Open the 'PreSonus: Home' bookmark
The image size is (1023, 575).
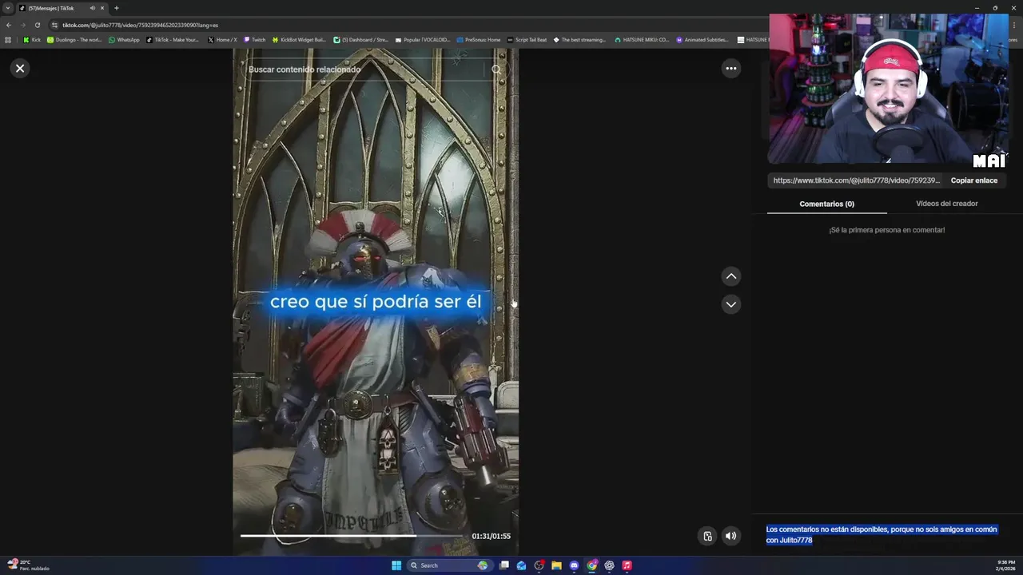click(x=479, y=39)
